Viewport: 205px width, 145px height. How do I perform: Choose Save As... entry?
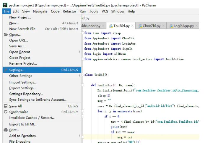click(x=42, y=46)
